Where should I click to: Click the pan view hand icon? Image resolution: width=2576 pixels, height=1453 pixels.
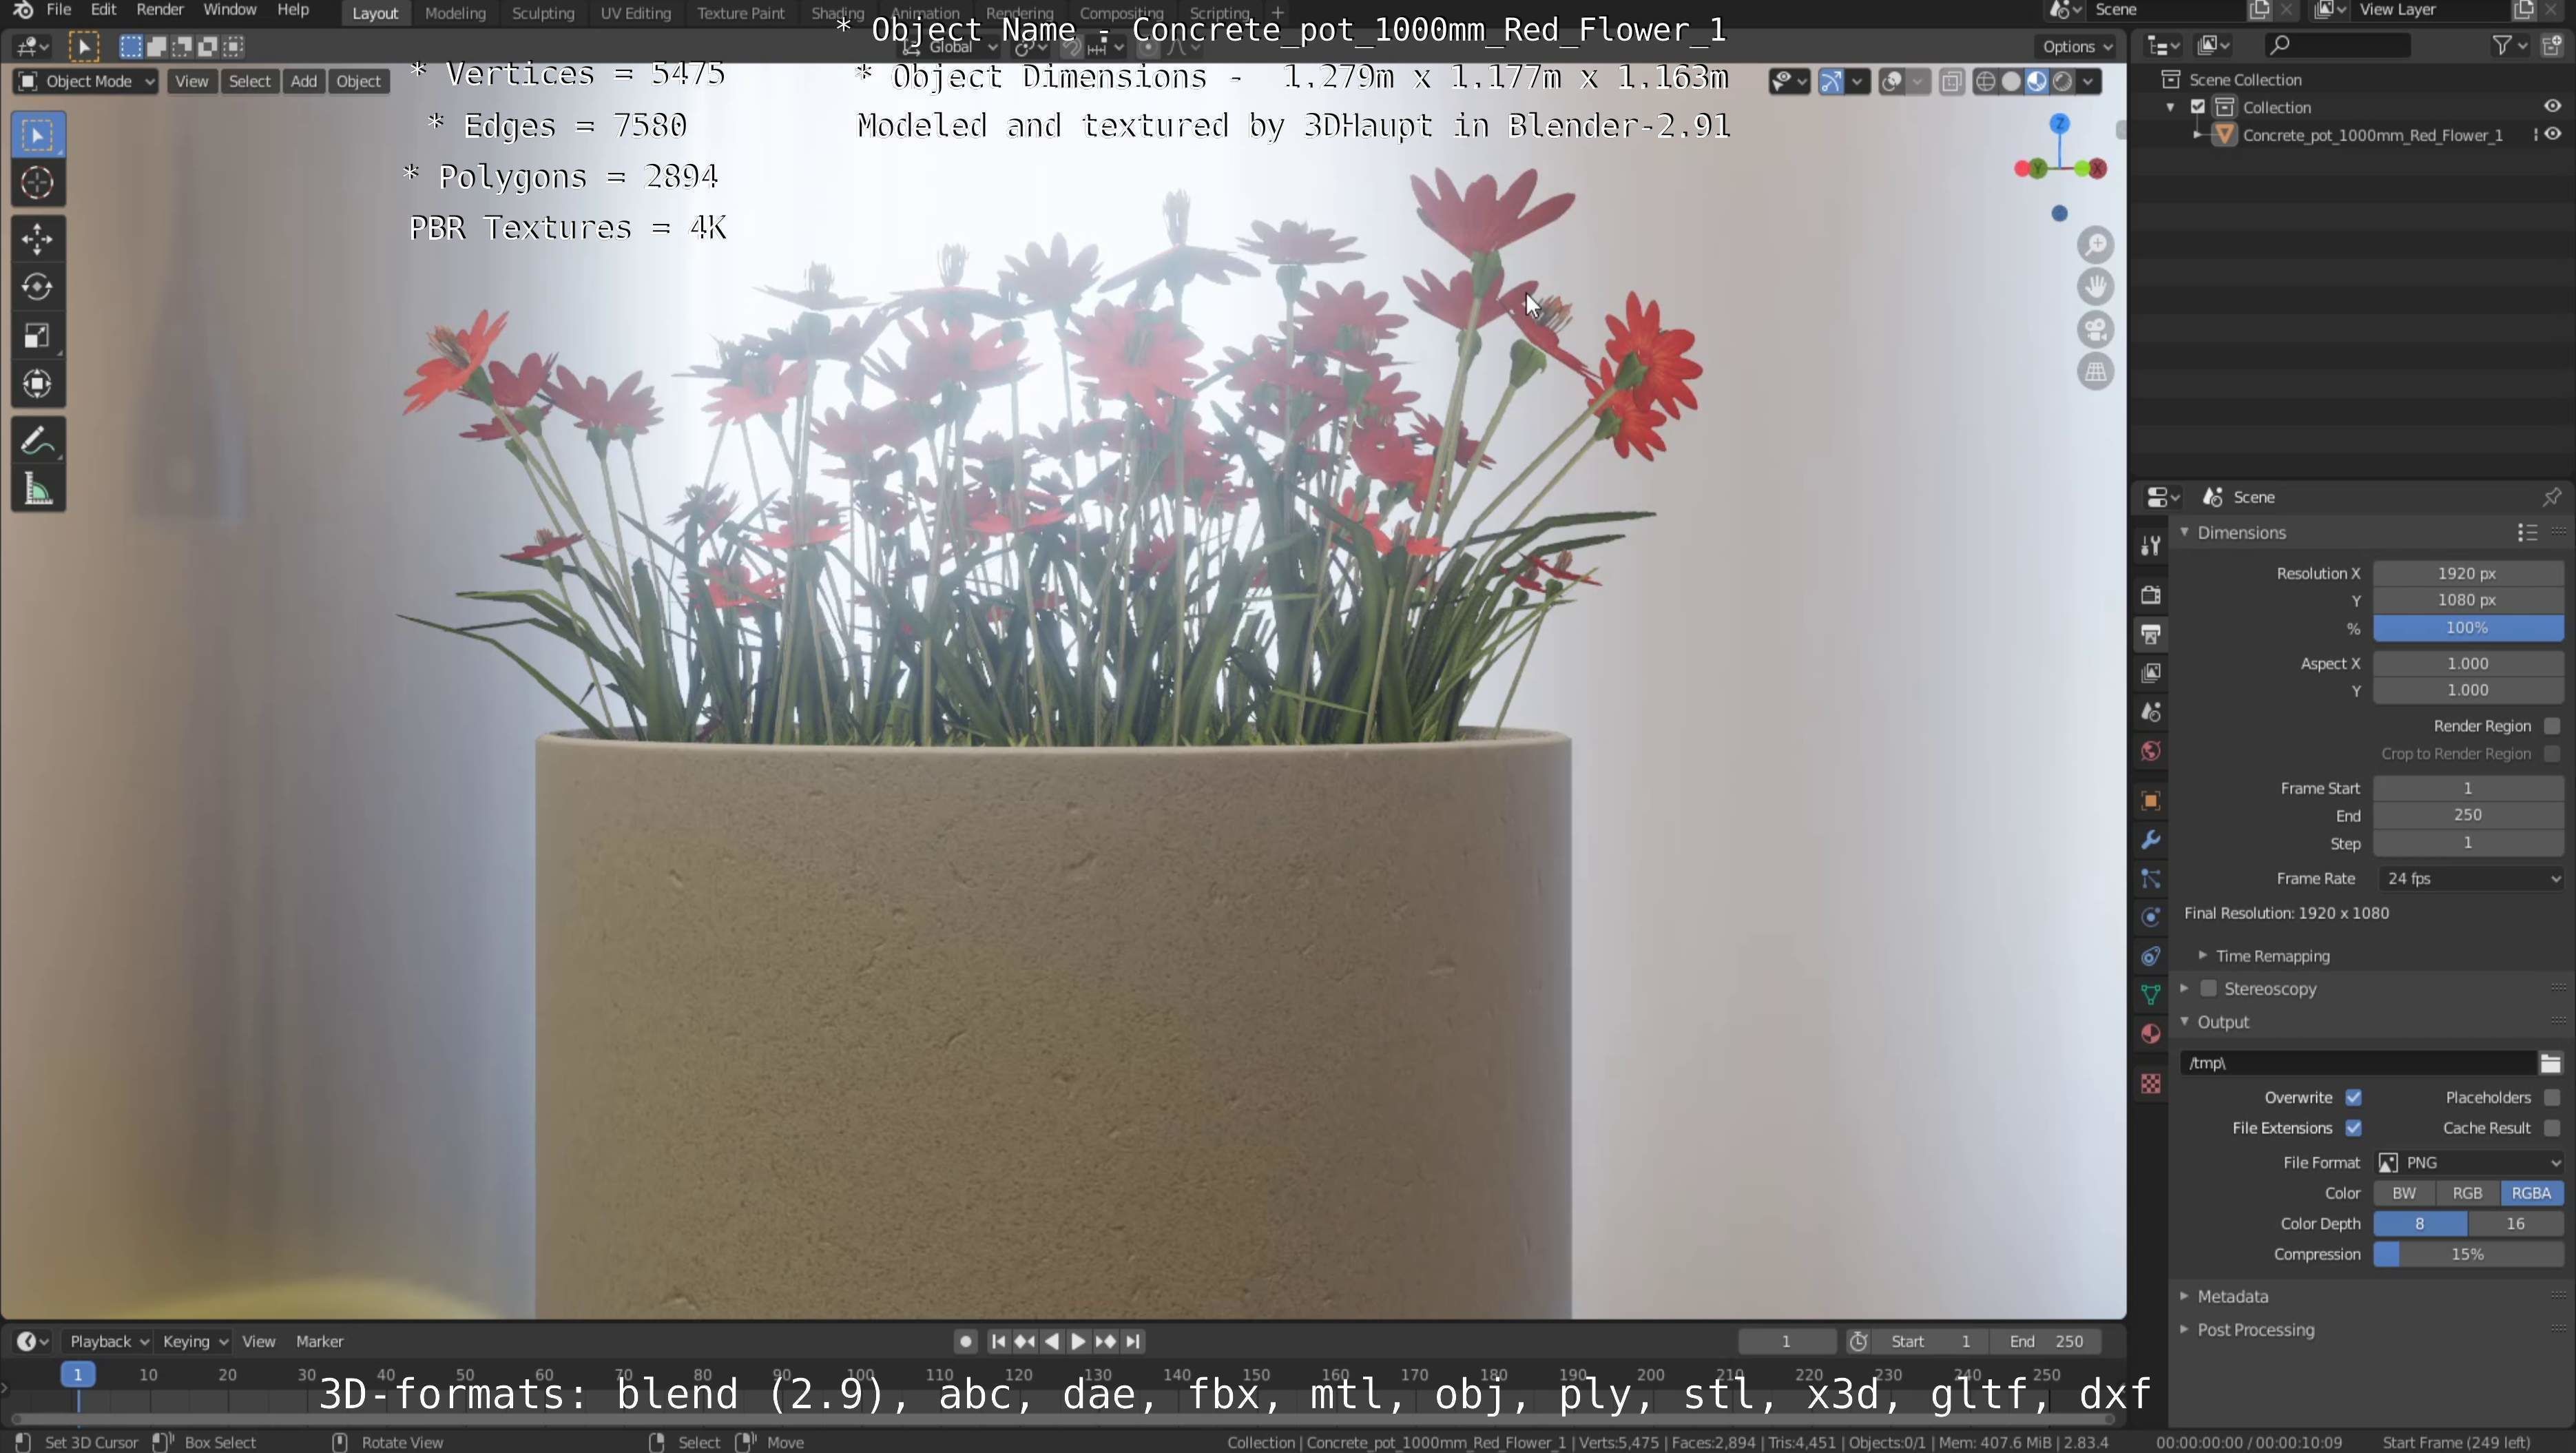coord(2095,287)
